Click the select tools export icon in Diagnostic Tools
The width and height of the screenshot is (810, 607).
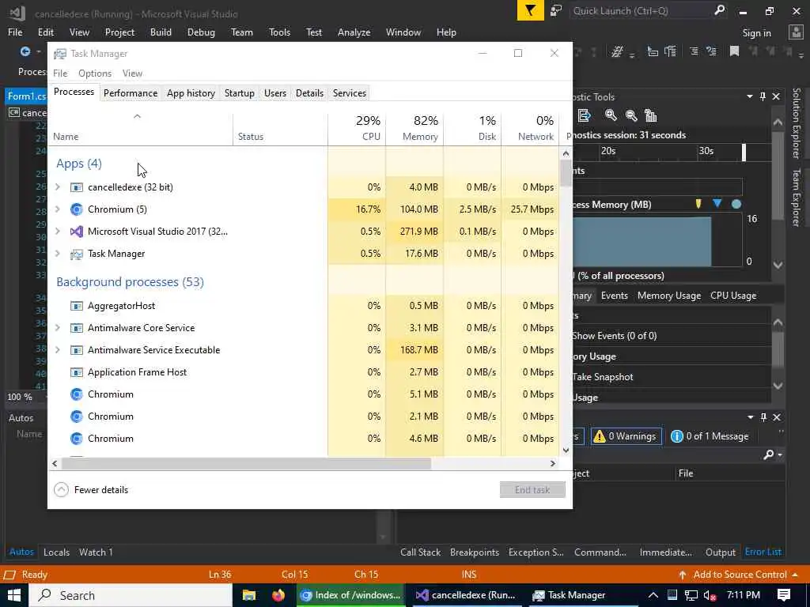[x=585, y=115]
